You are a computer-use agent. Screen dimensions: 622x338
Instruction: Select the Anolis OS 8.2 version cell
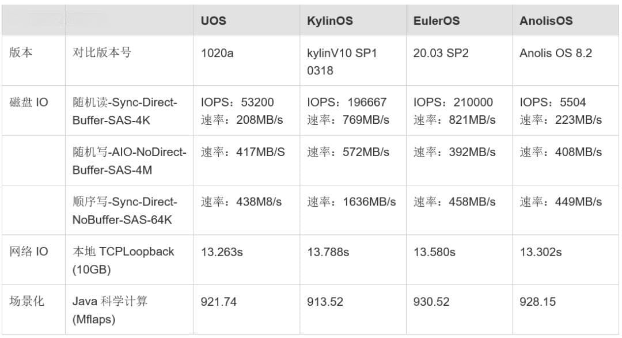566,60
